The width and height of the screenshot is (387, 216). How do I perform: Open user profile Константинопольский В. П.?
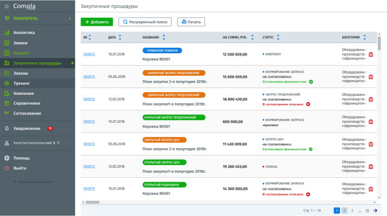click(37, 143)
